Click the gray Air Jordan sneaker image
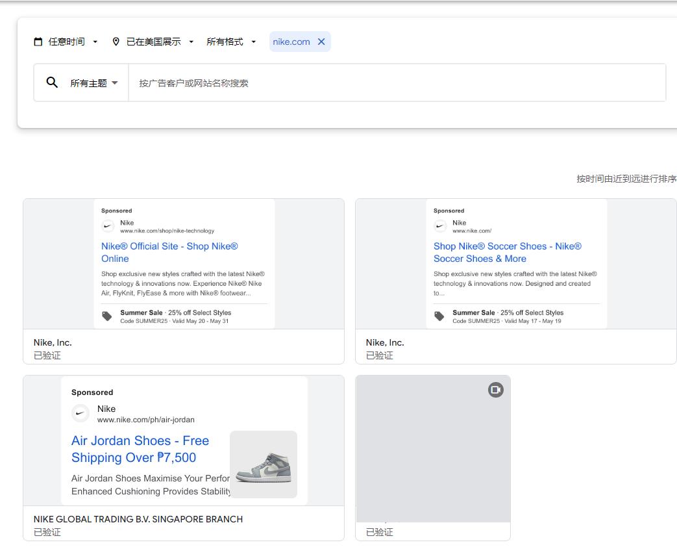Viewport: 677px width, 549px height. click(264, 465)
